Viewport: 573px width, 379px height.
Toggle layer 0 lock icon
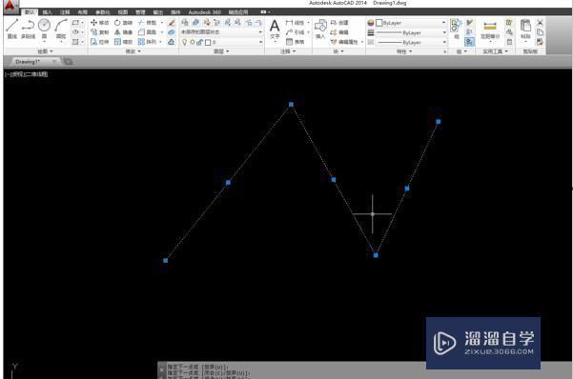coord(199,42)
